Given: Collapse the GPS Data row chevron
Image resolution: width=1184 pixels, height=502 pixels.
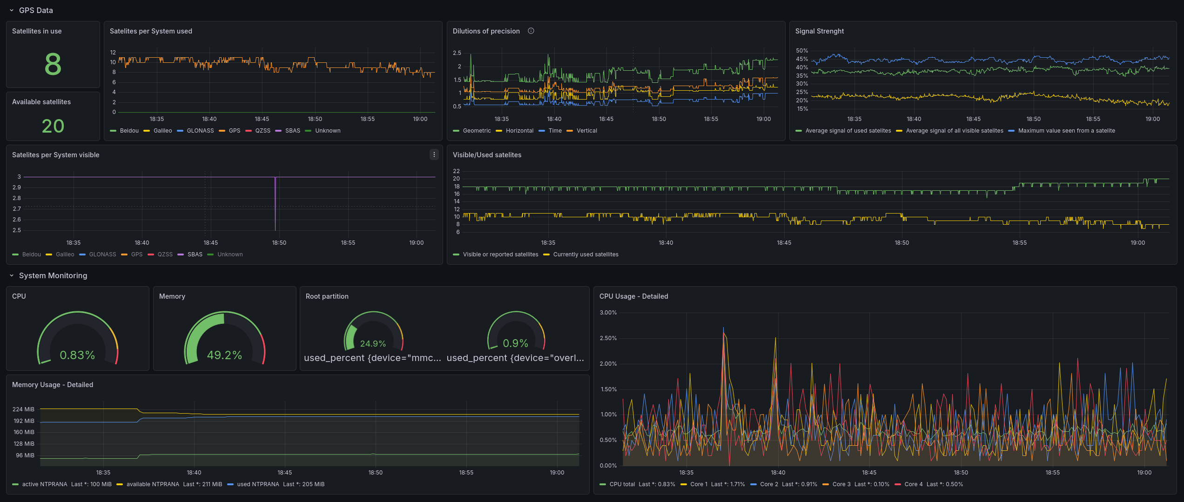Looking at the screenshot, I should (12, 10).
